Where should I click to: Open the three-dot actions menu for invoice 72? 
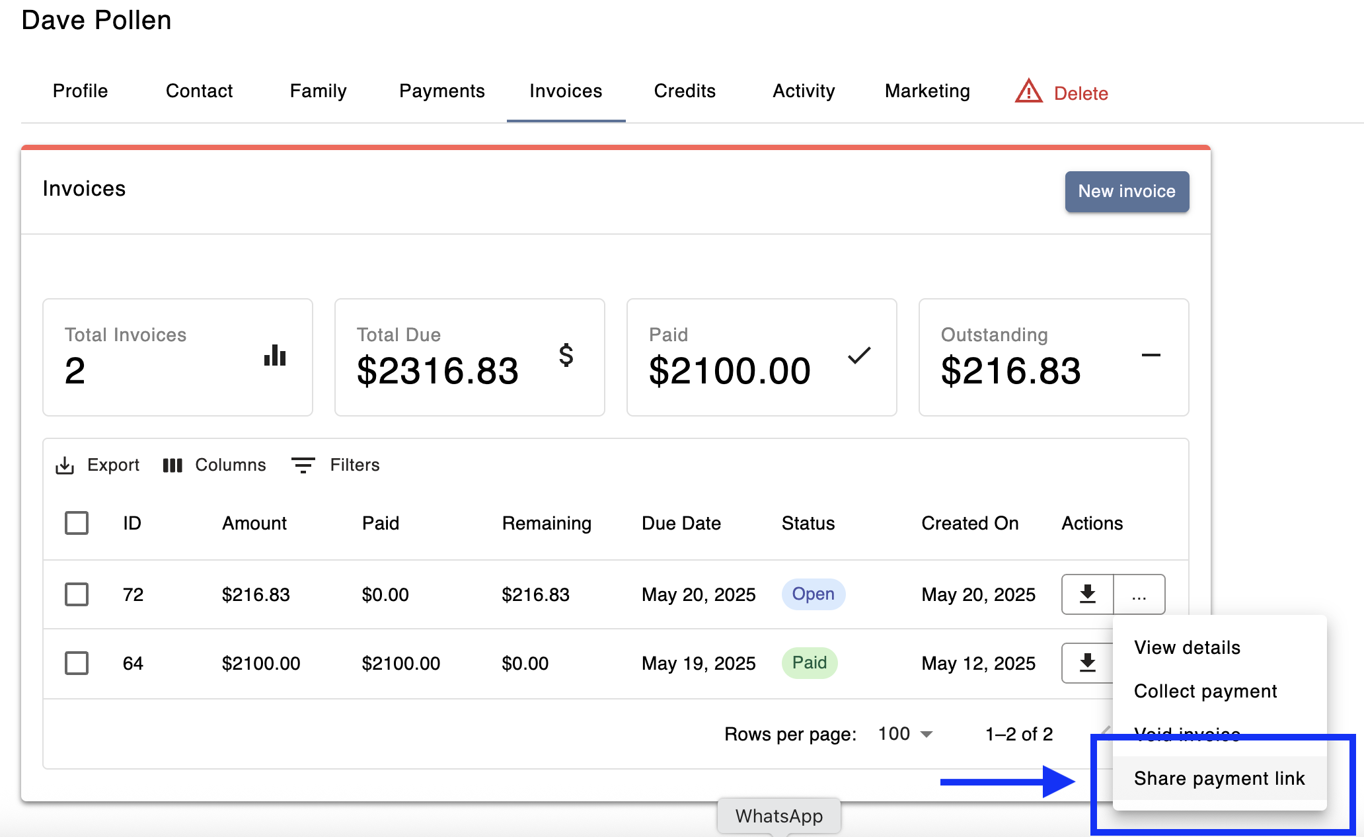[1139, 594]
